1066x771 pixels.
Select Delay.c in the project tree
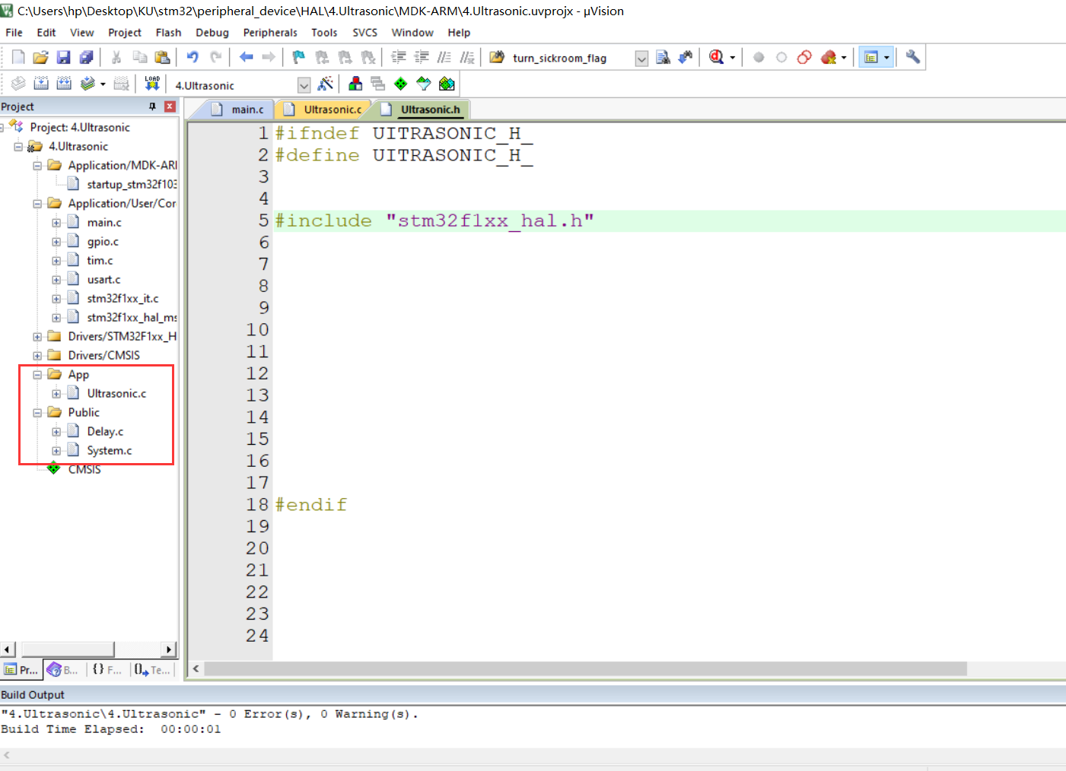click(x=105, y=432)
